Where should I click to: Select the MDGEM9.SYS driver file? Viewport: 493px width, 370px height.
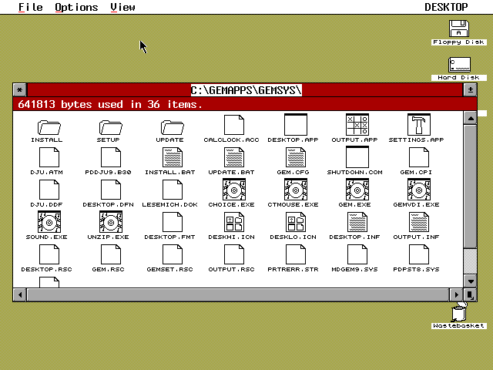point(357,254)
